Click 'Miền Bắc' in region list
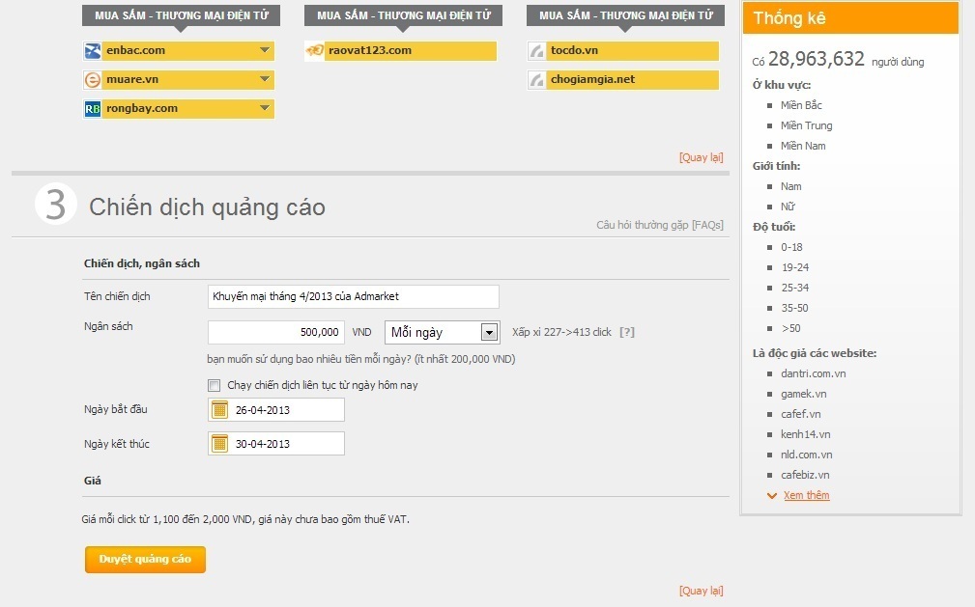This screenshot has height=607, width=975. pos(801,105)
